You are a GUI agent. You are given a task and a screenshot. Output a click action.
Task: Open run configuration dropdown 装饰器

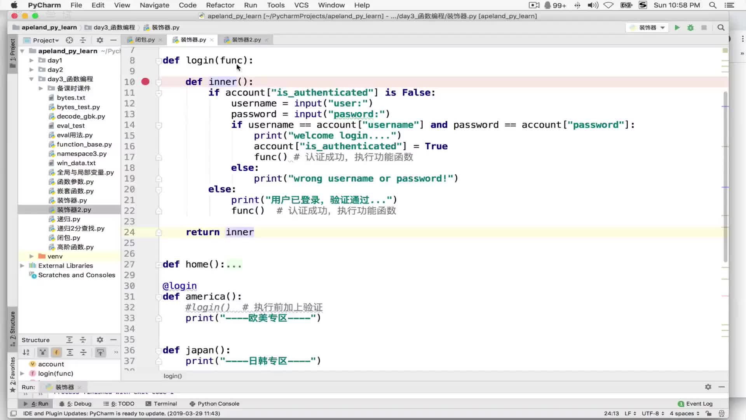pyautogui.click(x=647, y=28)
